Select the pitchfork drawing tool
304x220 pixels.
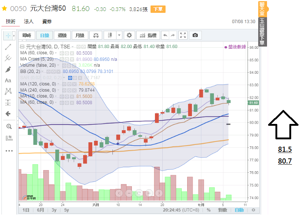coord(8,58)
